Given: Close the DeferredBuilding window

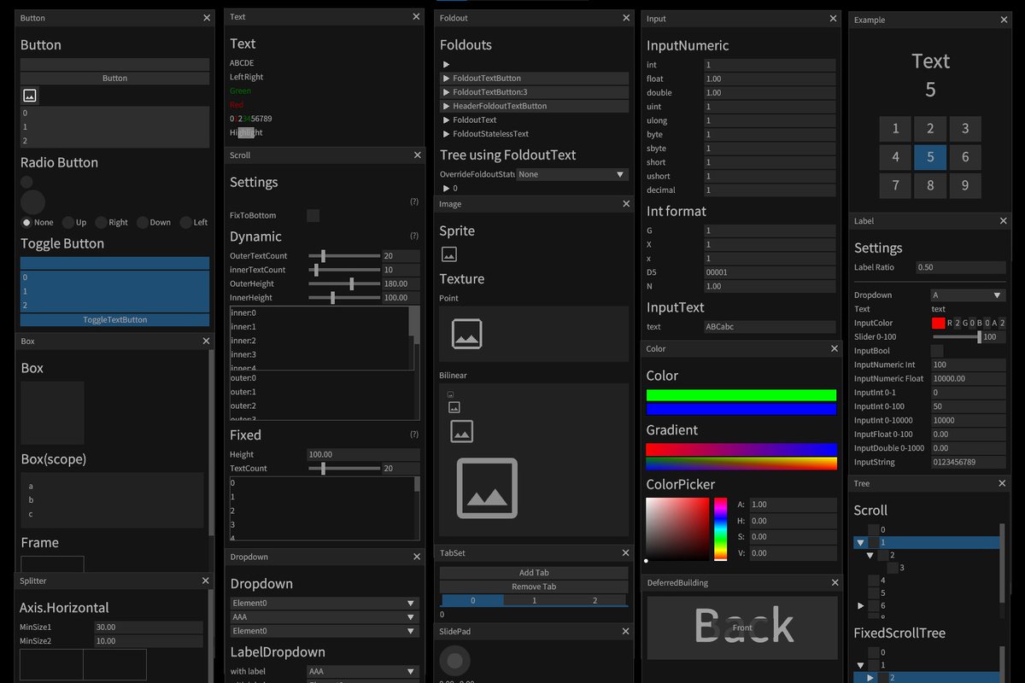Looking at the screenshot, I should point(835,582).
